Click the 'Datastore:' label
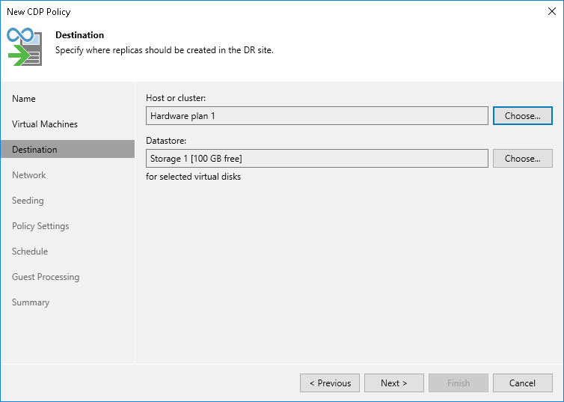This screenshot has height=402, width=564. click(166, 141)
